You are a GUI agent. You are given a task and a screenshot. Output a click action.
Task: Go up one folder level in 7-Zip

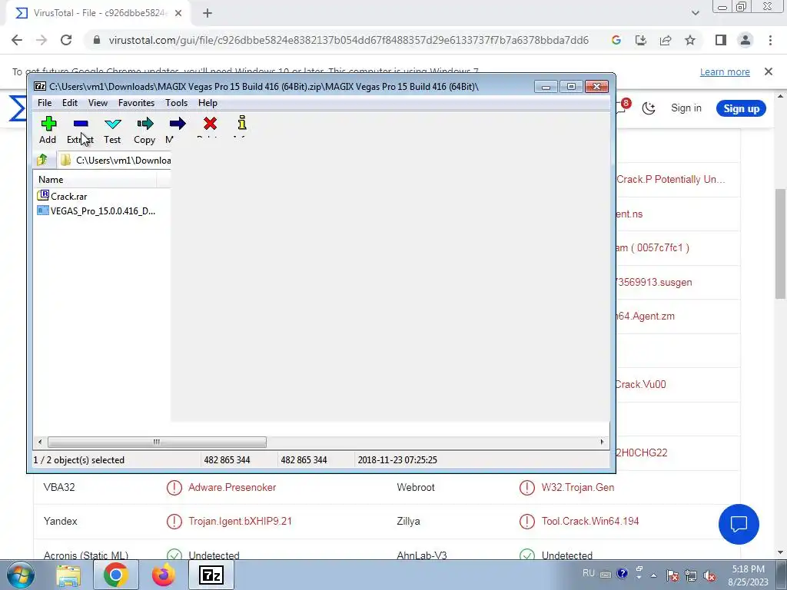[42, 160]
